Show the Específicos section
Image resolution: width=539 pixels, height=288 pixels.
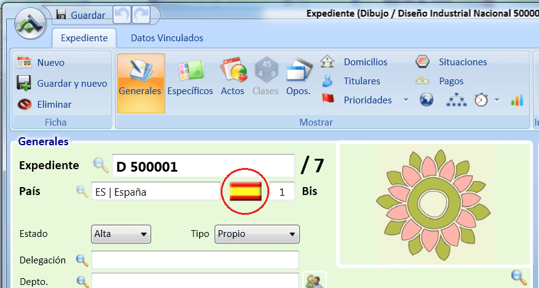[190, 78]
